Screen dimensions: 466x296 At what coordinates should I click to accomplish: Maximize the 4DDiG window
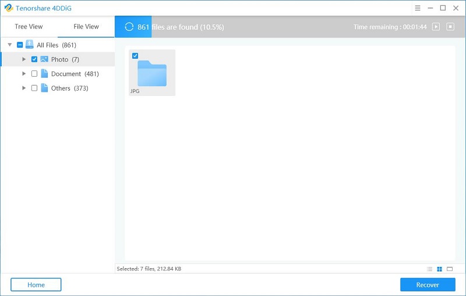click(443, 8)
